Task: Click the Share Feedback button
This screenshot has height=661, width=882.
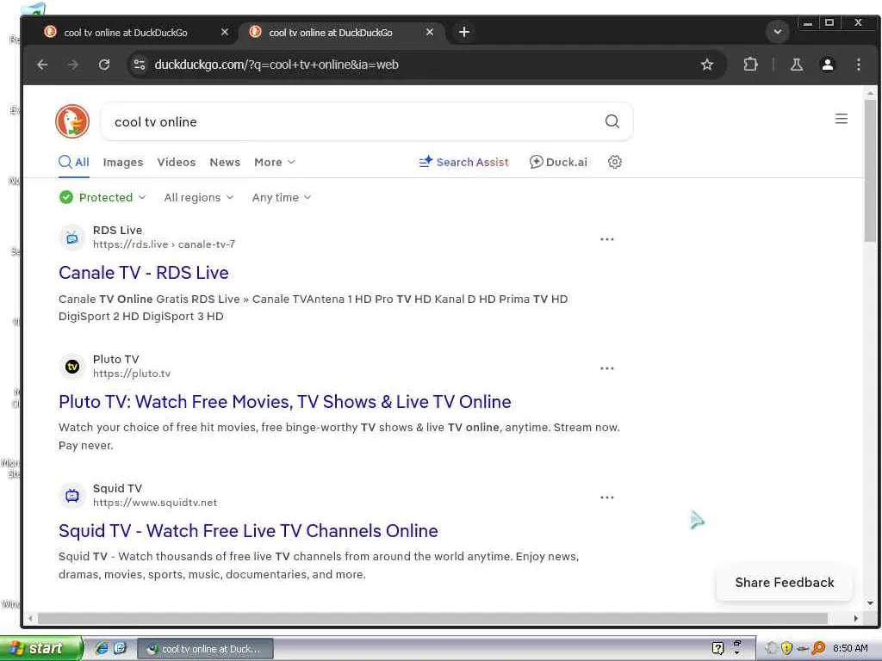Action: (784, 583)
